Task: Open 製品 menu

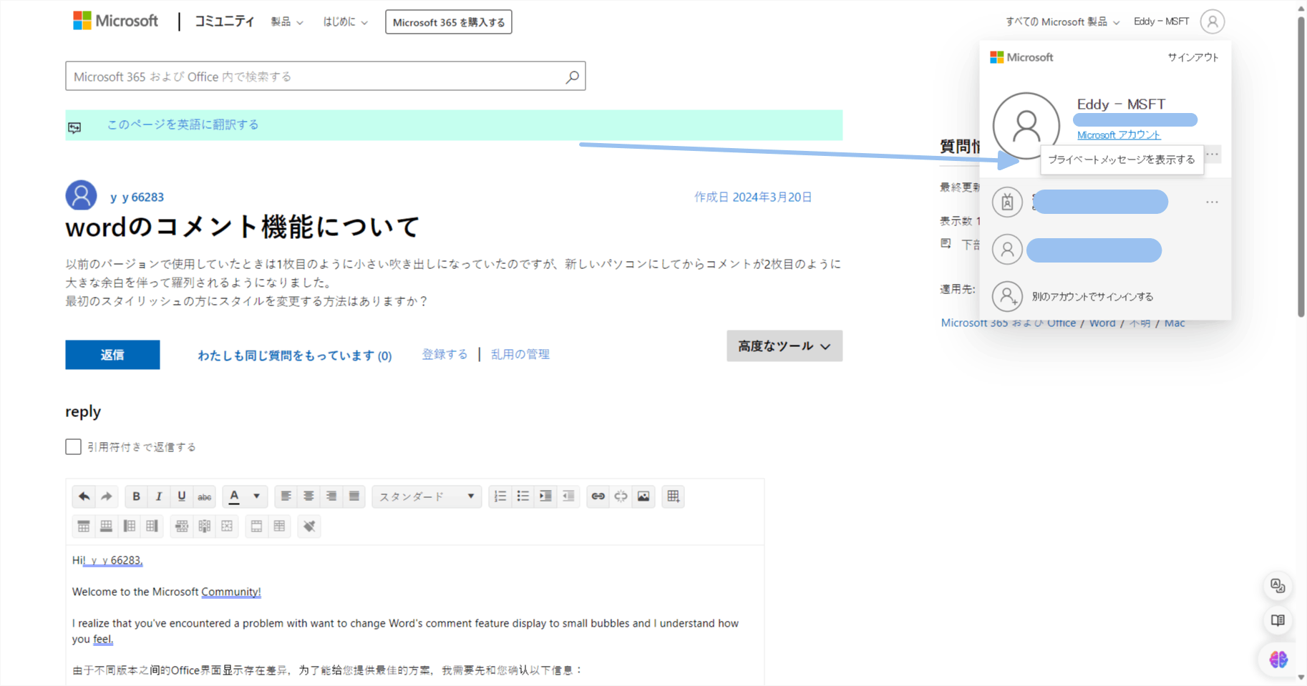Action: [287, 22]
